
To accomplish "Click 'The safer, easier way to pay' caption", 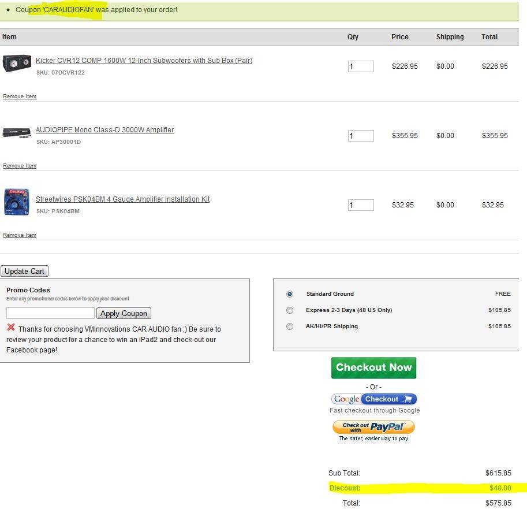I will pos(373,439).
